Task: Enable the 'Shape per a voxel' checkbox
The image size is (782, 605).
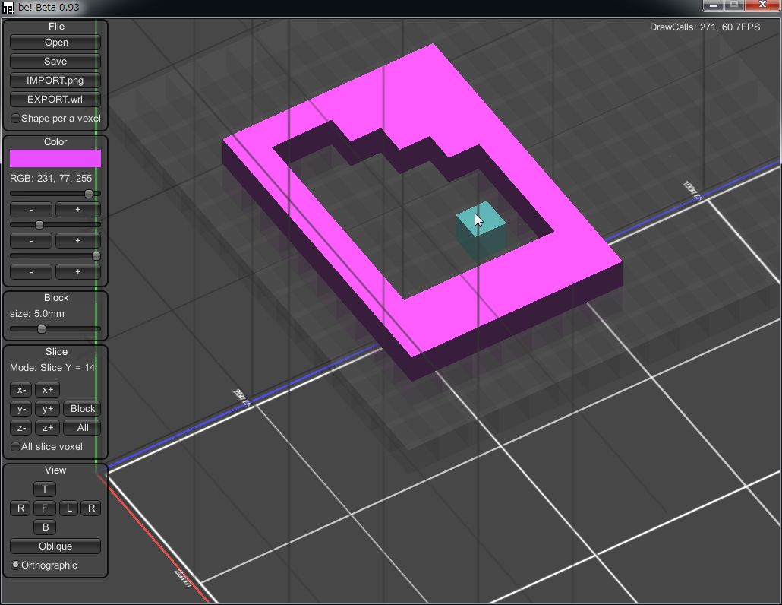Action: [x=16, y=119]
